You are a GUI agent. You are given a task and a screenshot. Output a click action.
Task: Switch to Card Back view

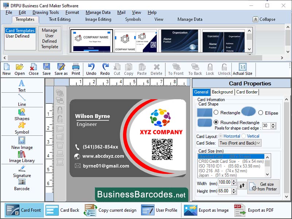pyautogui.click(x=62, y=211)
